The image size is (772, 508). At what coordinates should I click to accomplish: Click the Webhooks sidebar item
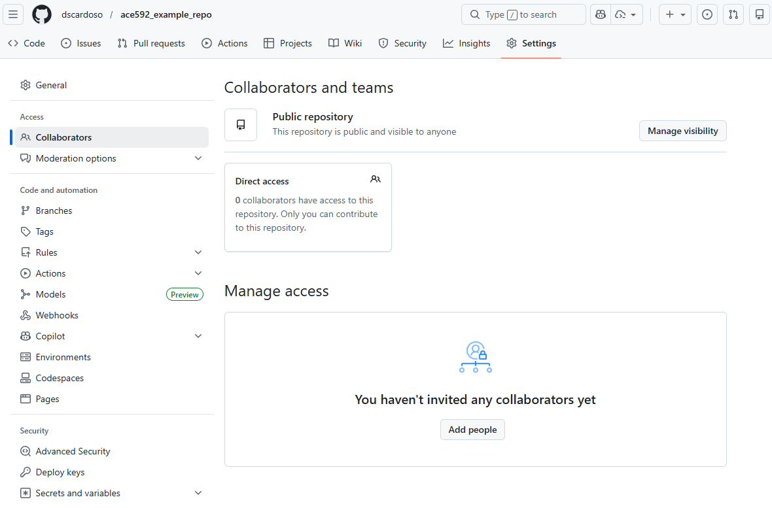coord(57,315)
